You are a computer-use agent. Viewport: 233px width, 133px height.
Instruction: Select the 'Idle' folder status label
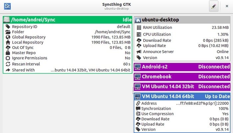pyautogui.click(x=127, y=20)
